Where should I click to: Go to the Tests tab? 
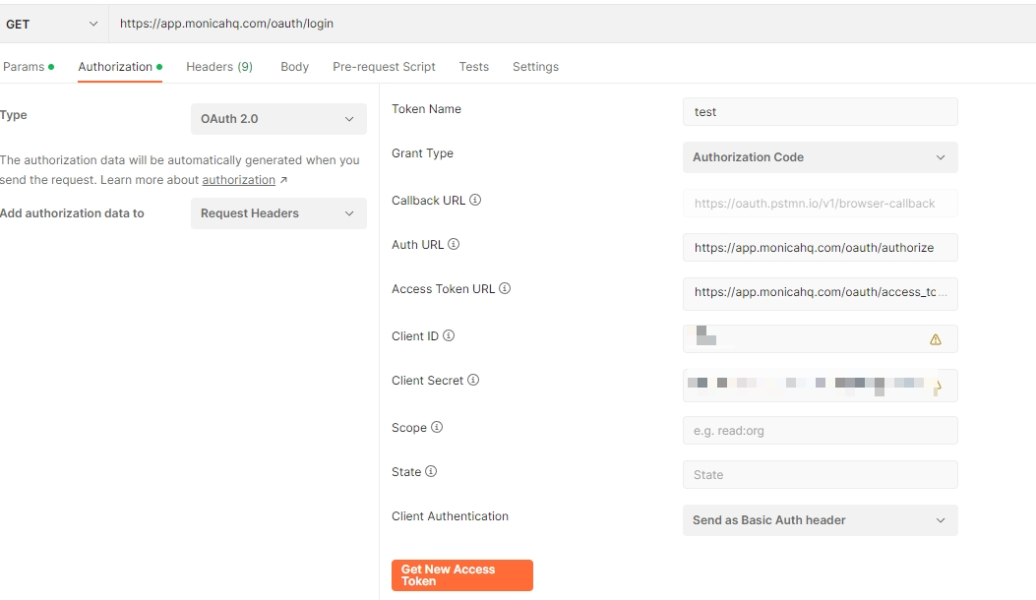(474, 67)
